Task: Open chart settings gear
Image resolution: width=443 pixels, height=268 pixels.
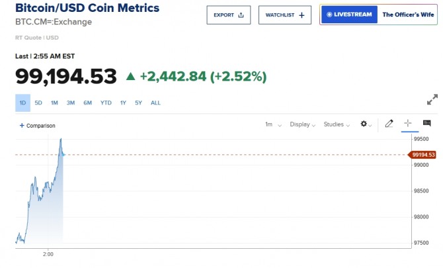Action: click(x=364, y=124)
